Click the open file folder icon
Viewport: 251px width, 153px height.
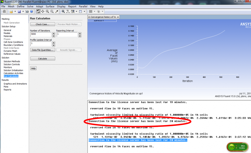pyautogui.click(x=11, y=12)
